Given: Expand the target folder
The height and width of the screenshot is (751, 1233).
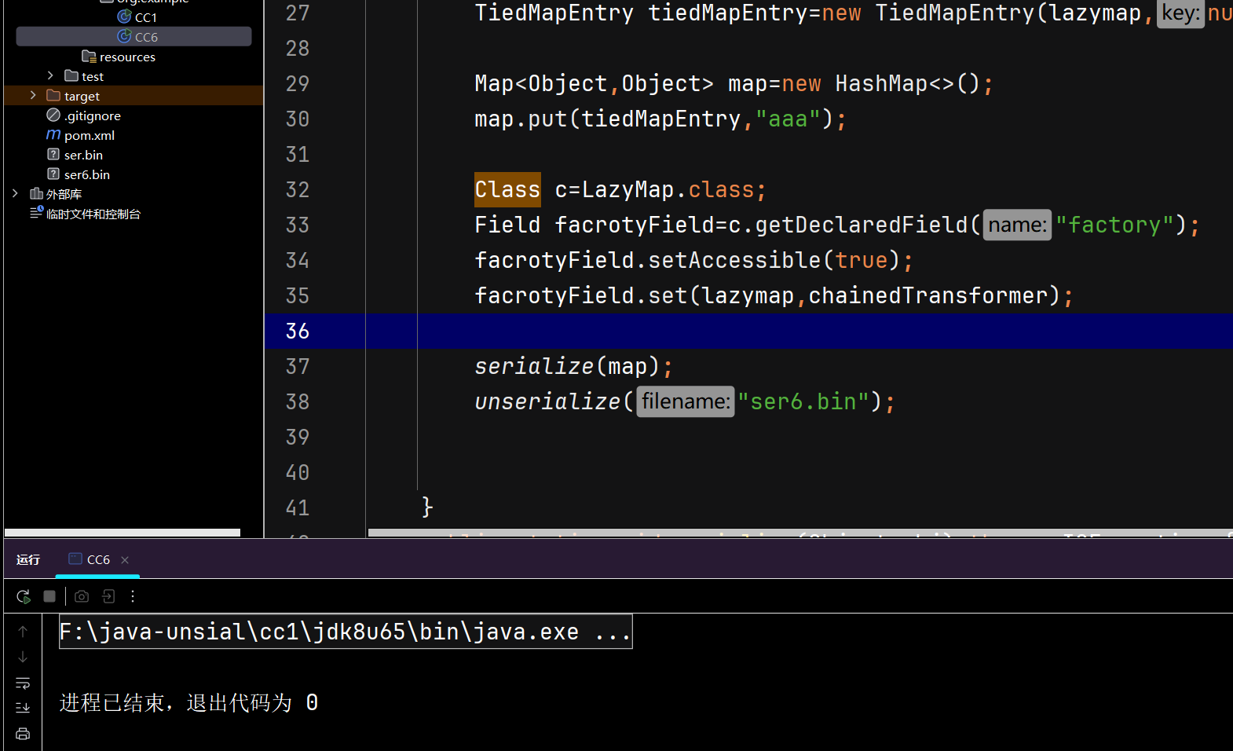Looking at the screenshot, I should [33, 96].
